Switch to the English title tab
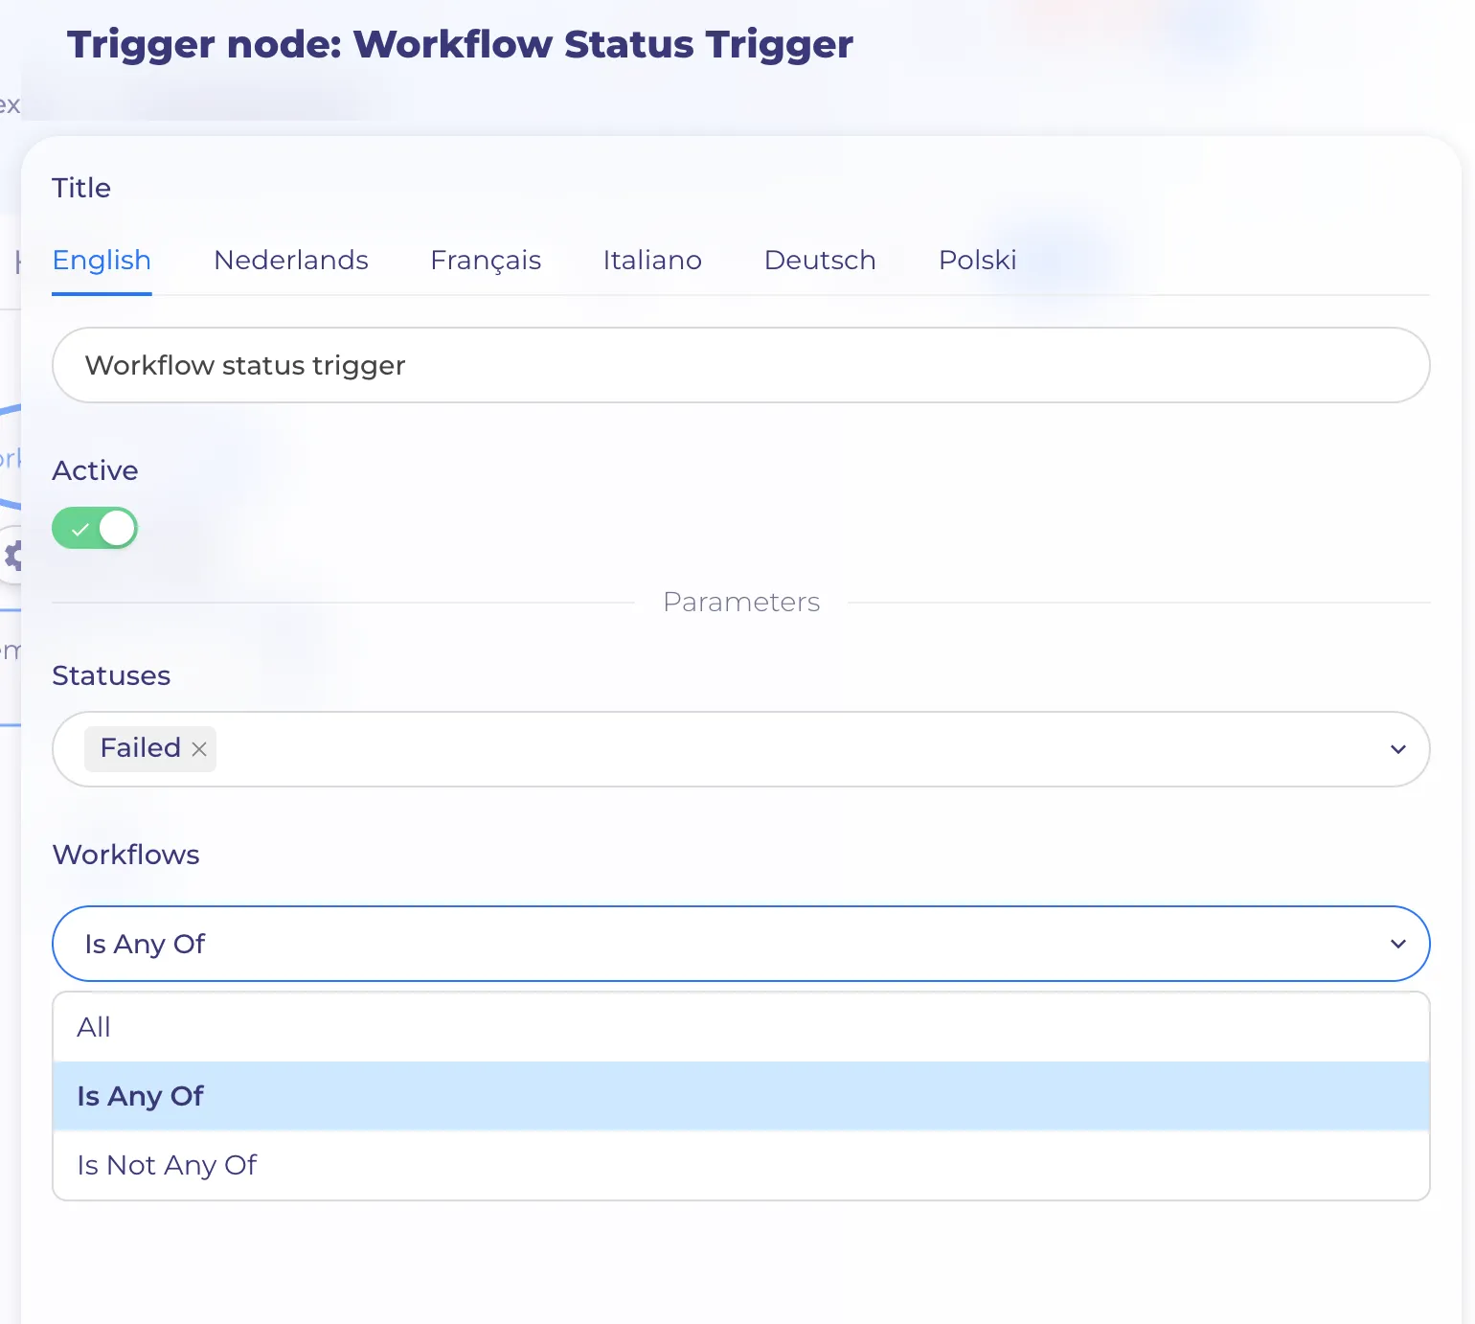The width and height of the screenshot is (1475, 1324). [x=102, y=260]
